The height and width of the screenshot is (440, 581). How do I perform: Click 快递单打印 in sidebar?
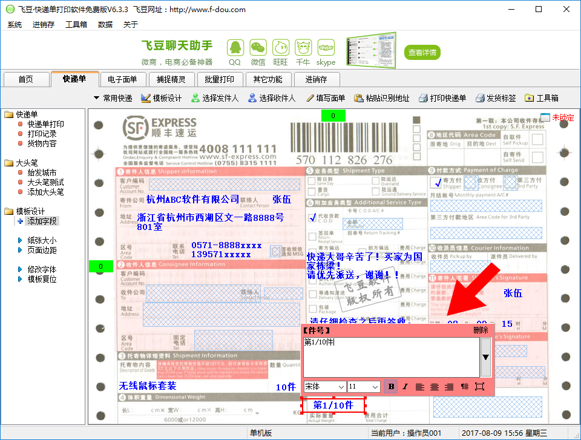45,124
